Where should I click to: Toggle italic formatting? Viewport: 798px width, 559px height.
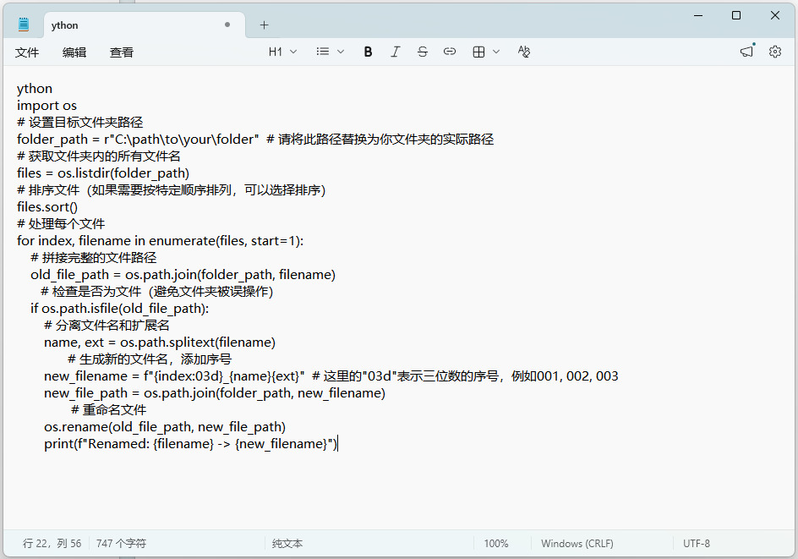(x=396, y=52)
